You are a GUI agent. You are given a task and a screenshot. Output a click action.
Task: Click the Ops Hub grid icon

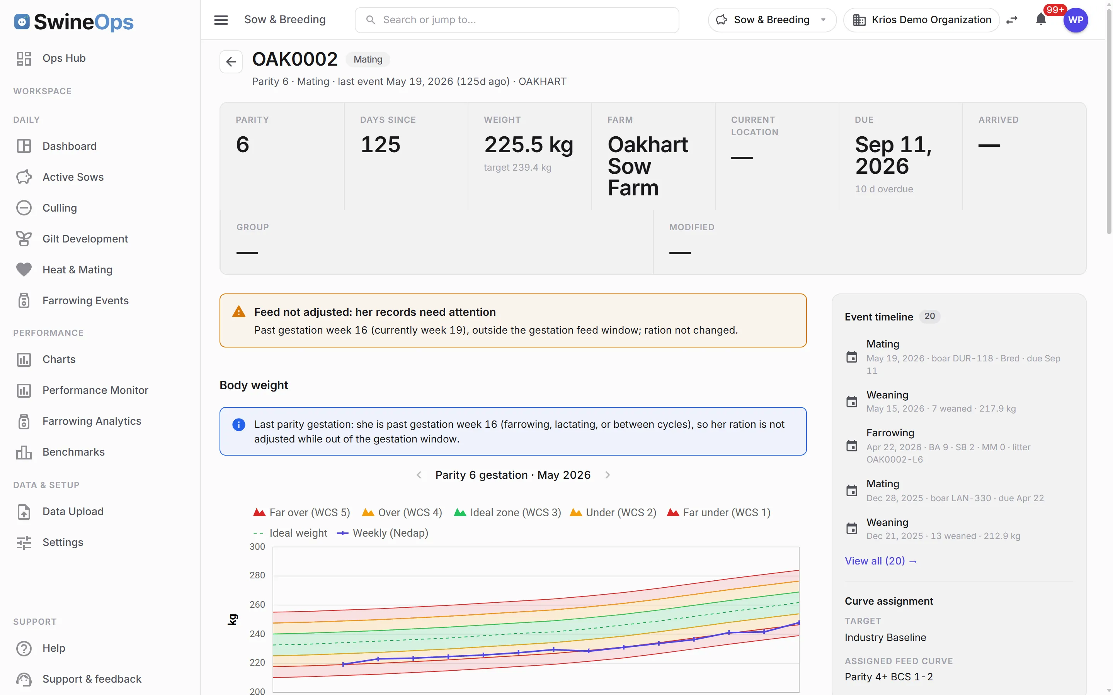tap(24, 58)
